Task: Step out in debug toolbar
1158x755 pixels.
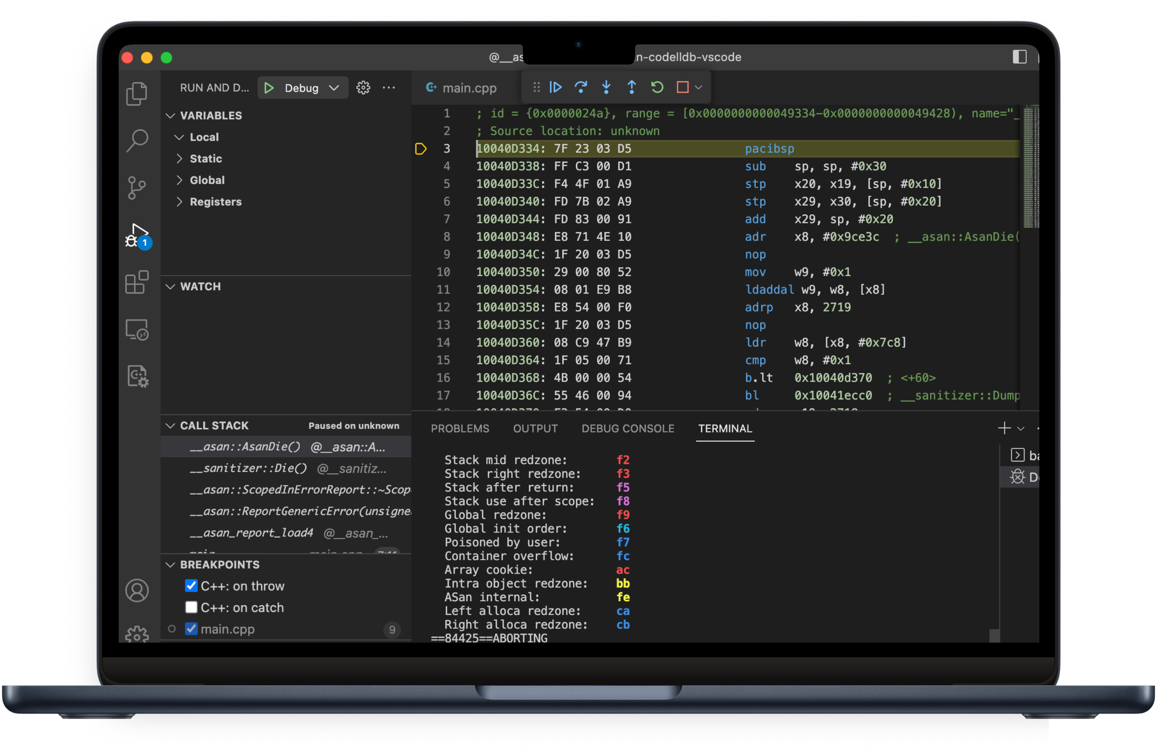Action: point(632,87)
